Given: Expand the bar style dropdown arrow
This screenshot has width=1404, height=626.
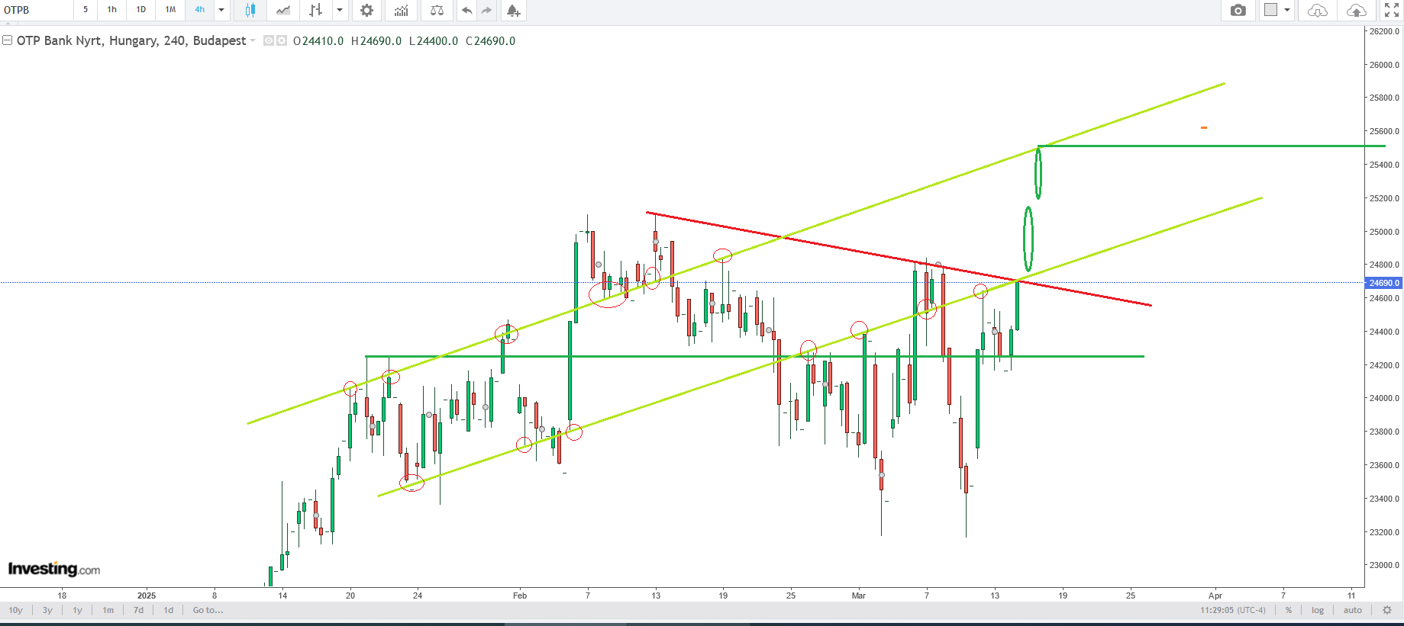Looking at the screenshot, I should coord(340,10).
